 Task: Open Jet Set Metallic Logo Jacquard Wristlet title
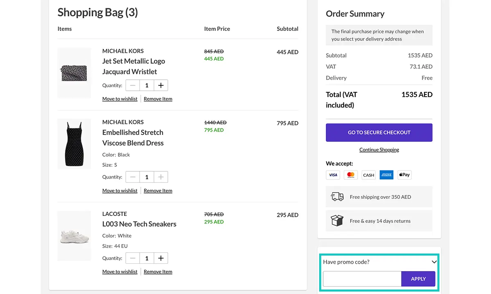(x=134, y=66)
